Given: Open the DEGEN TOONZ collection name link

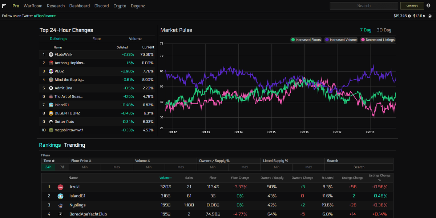Looking at the screenshot, I should coord(67,113).
